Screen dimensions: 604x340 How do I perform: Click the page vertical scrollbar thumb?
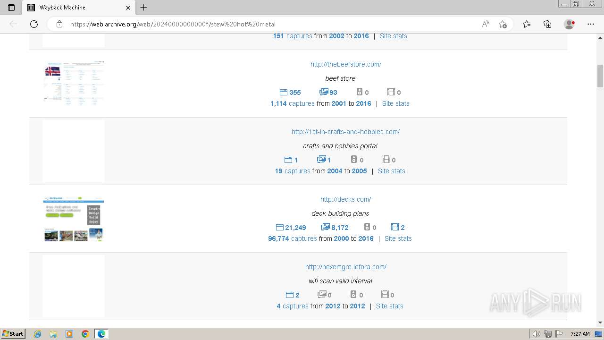(x=600, y=76)
